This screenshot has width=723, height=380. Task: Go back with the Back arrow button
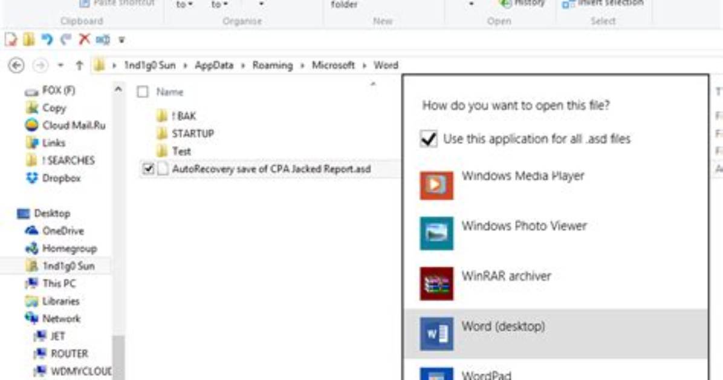(x=16, y=65)
